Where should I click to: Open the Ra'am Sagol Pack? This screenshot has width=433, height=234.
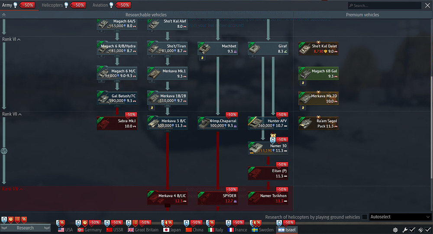coord(318,123)
